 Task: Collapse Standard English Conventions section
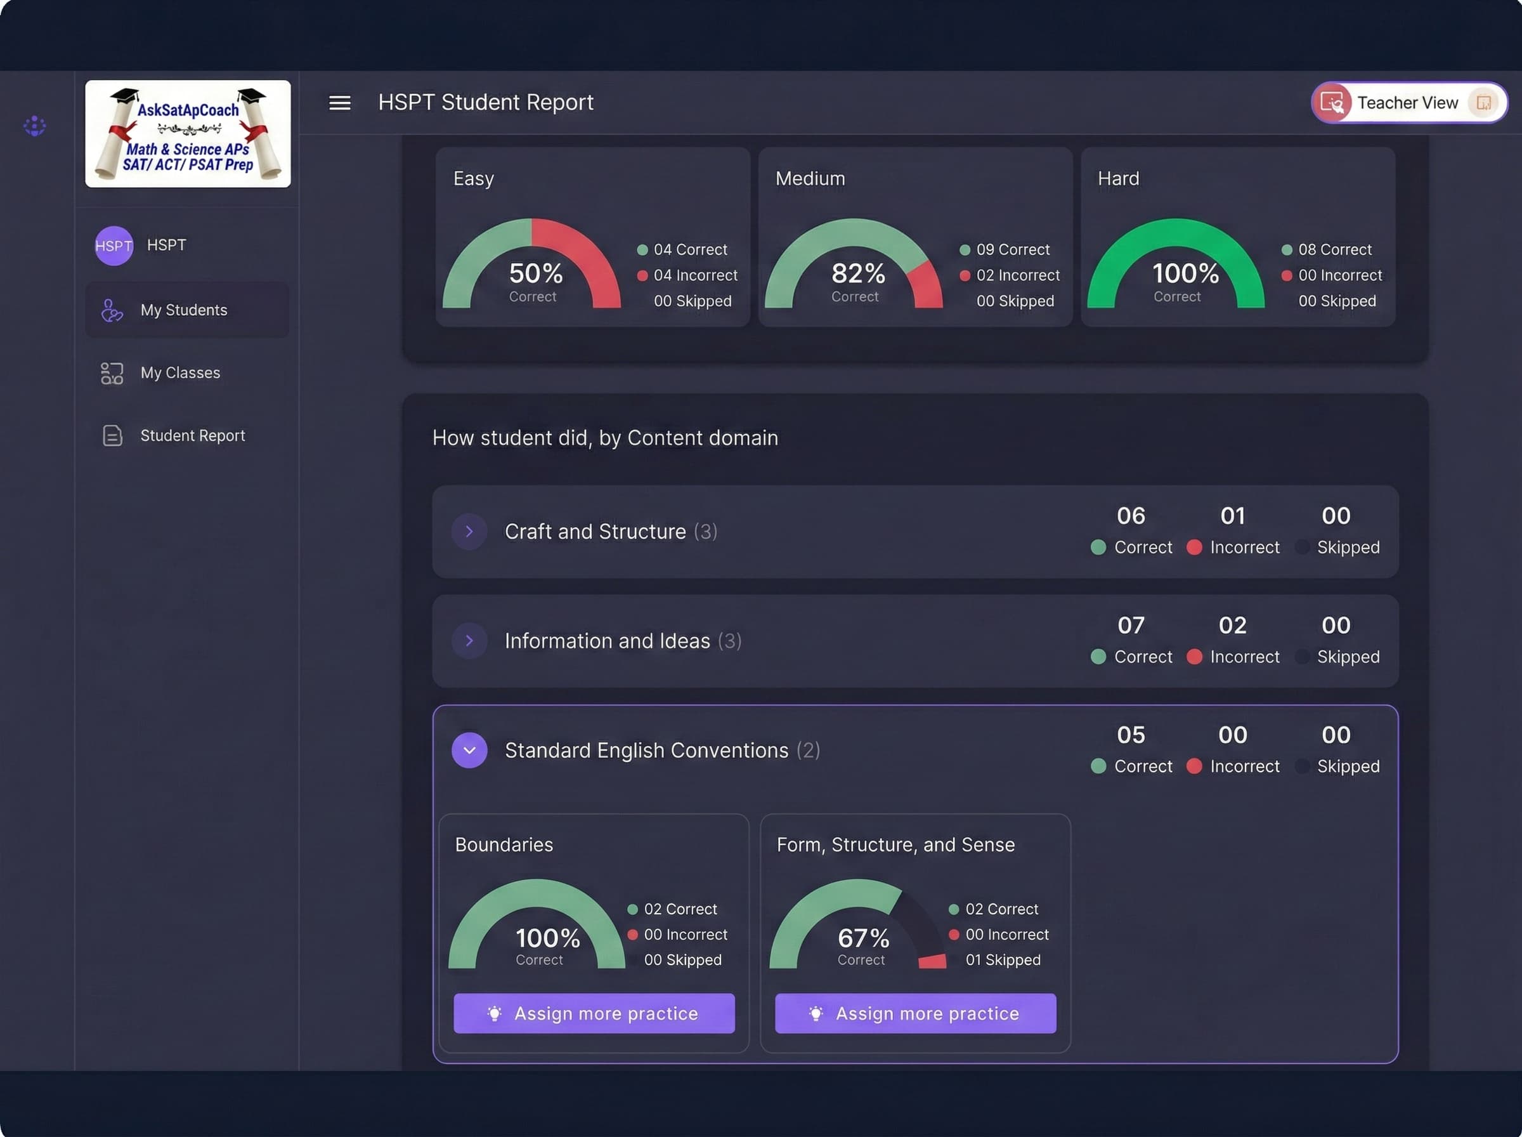(x=470, y=750)
